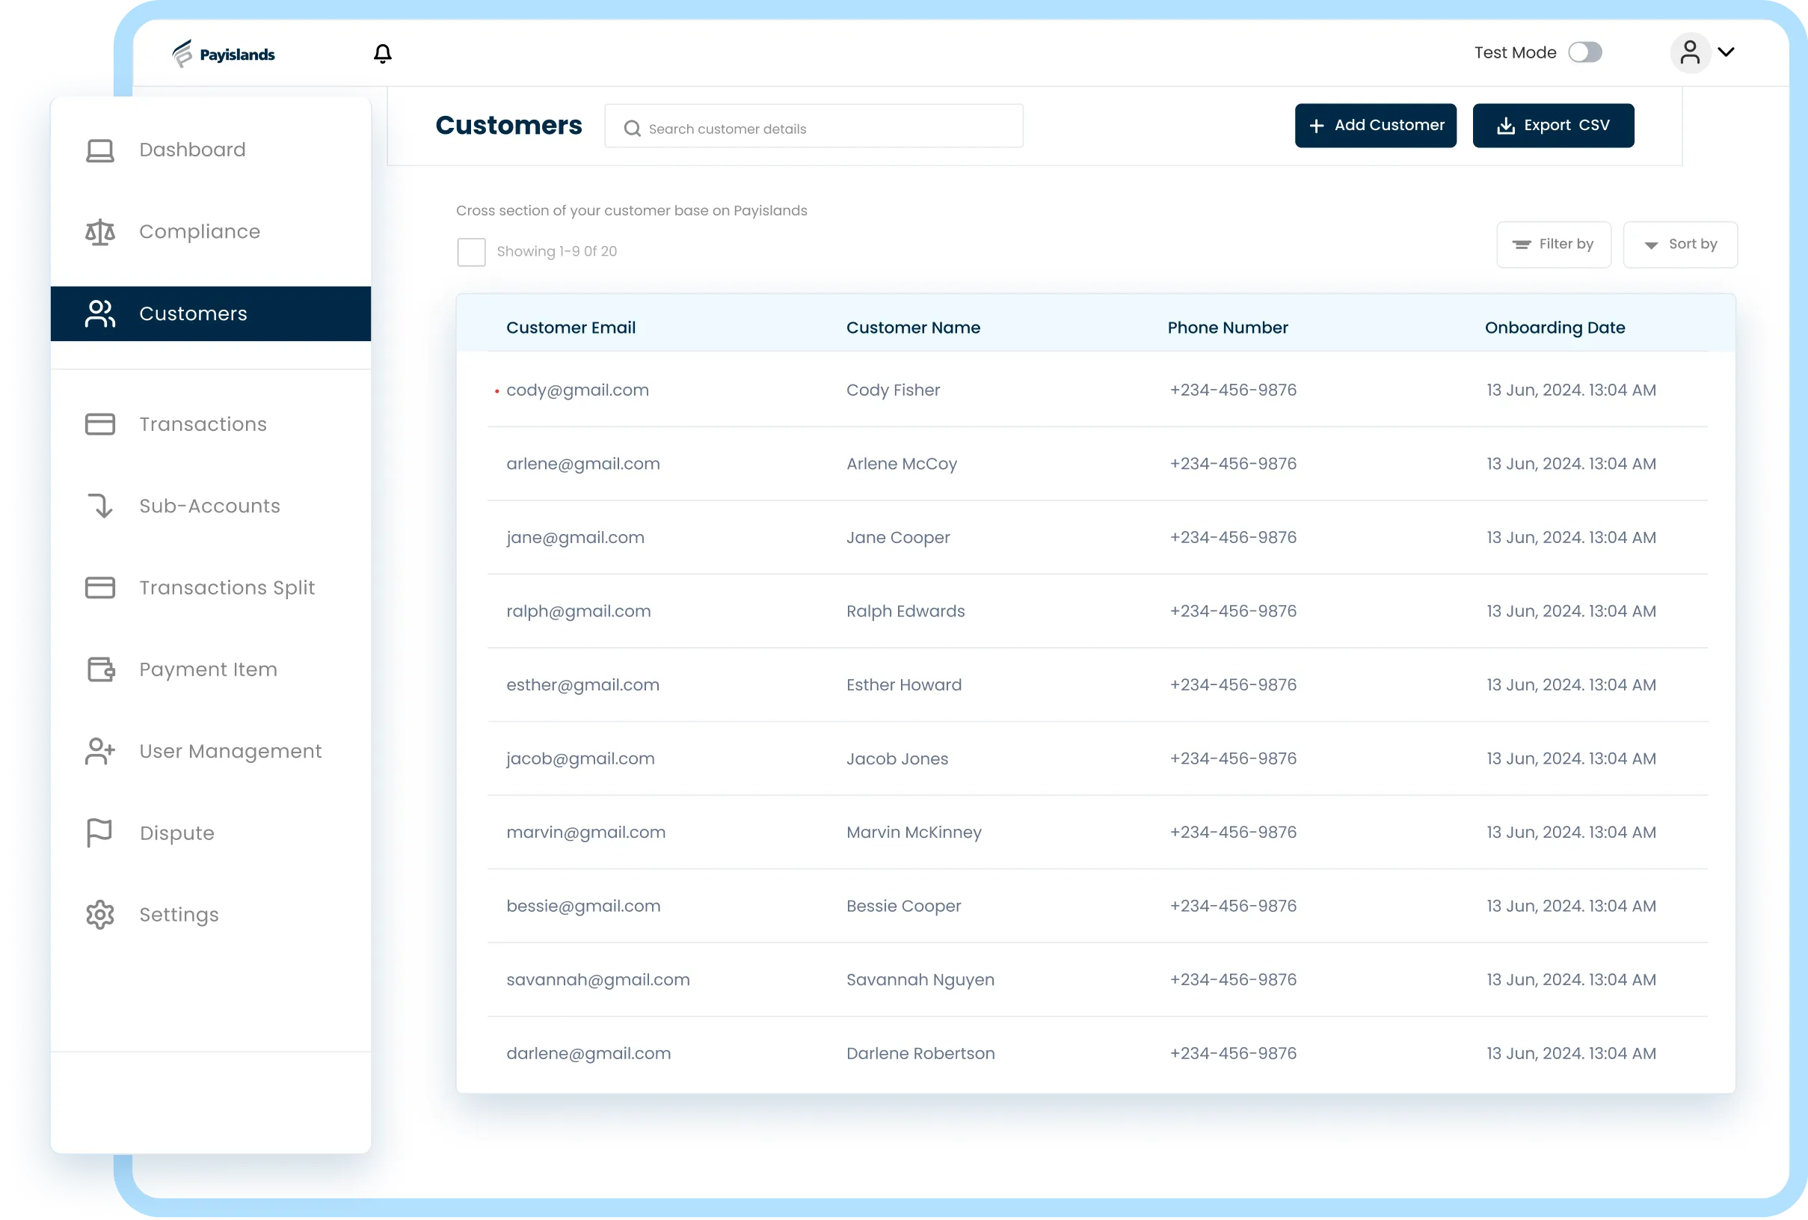
Task: Open the Filter by dropdown
Action: pyautogui.click(x=1554, y=244)
